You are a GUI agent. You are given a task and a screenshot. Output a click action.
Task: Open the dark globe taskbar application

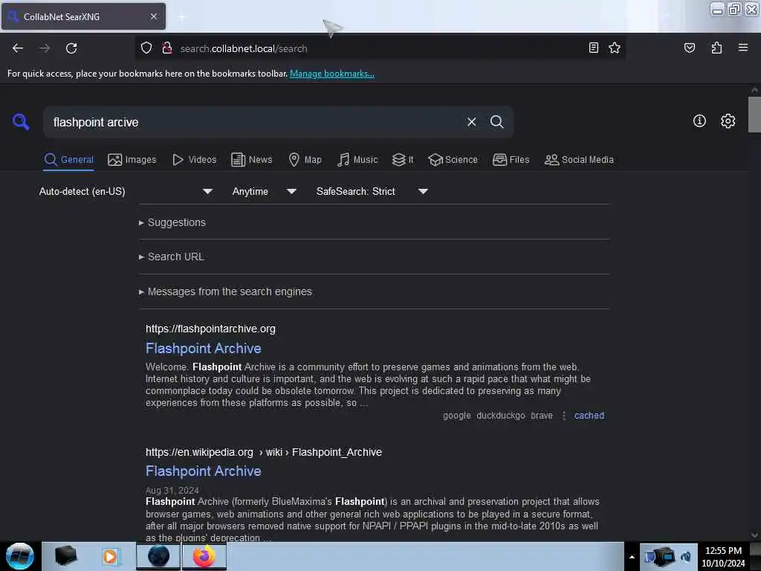158,556
